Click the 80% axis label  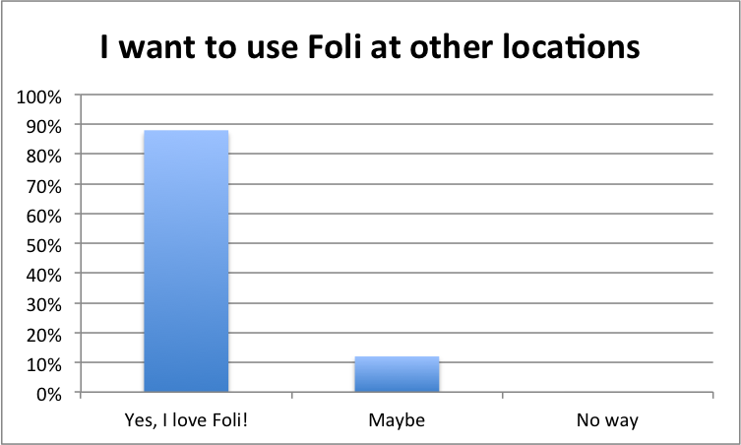44,157
